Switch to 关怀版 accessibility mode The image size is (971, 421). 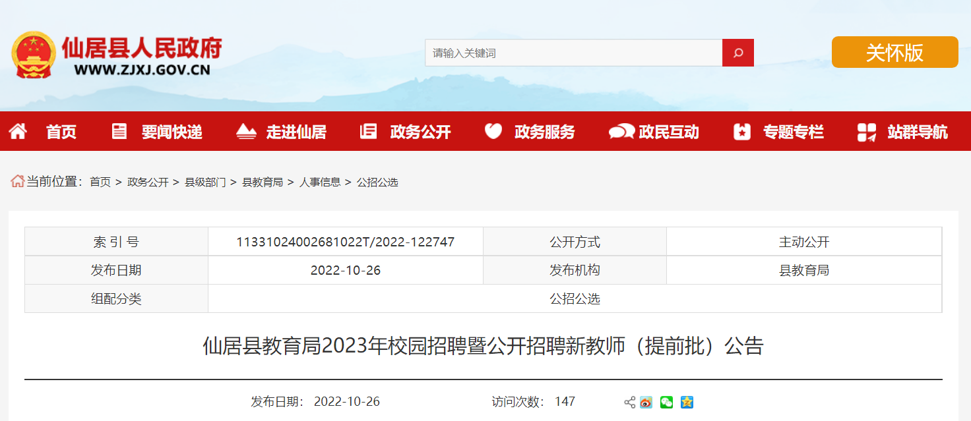point(894,52)
